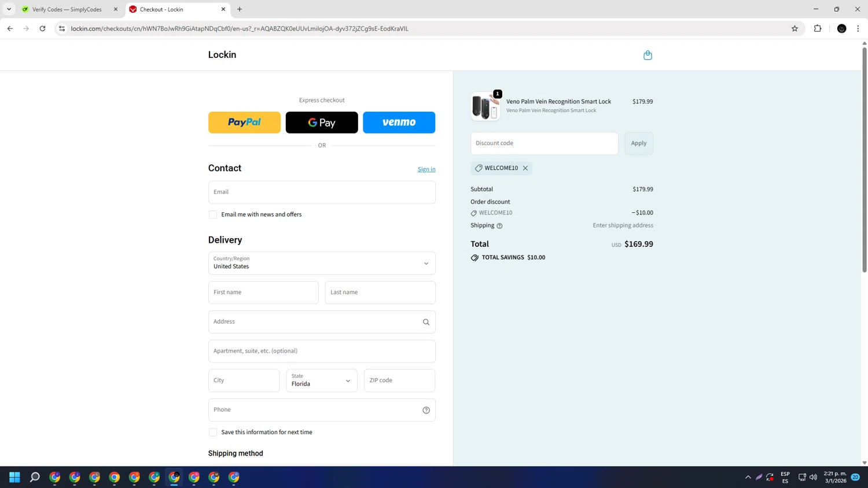
Task: Close the Checkout - Lockin tab
Action: click(223, 9)
